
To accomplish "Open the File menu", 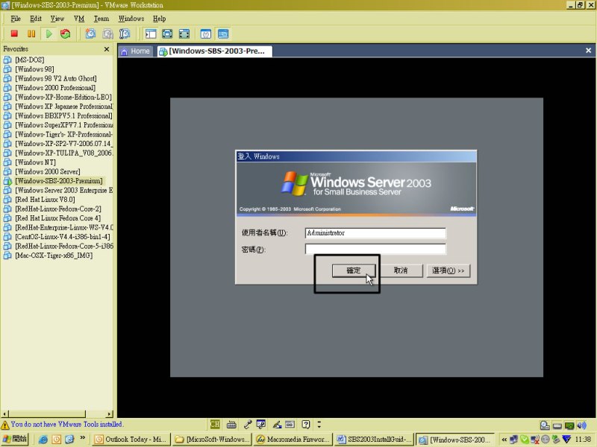I will click(16, 18).
